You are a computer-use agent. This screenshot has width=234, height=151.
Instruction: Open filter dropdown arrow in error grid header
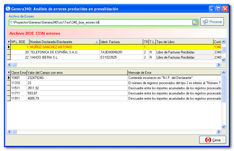9,73
